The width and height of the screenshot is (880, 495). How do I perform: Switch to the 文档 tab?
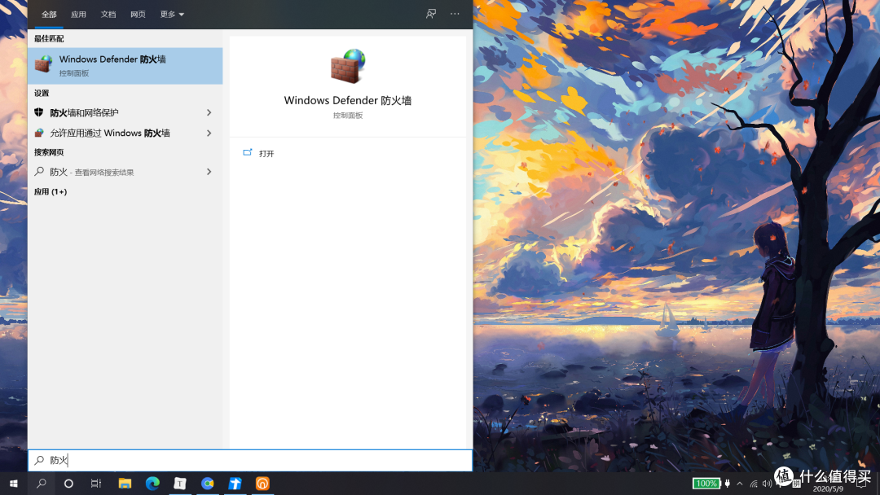pyautogui.click(x=108, y=15)
